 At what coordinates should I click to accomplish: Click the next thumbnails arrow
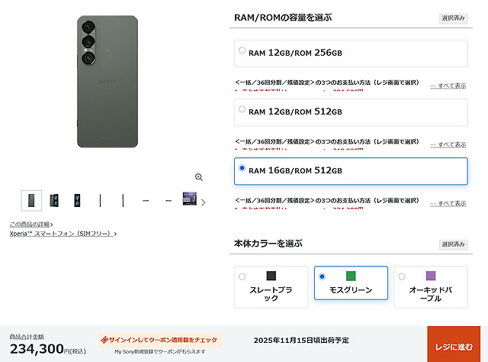(203, 202)
